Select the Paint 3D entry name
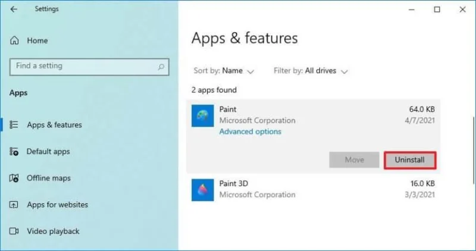This screenshot has height=251, width=476. (234, 184)
